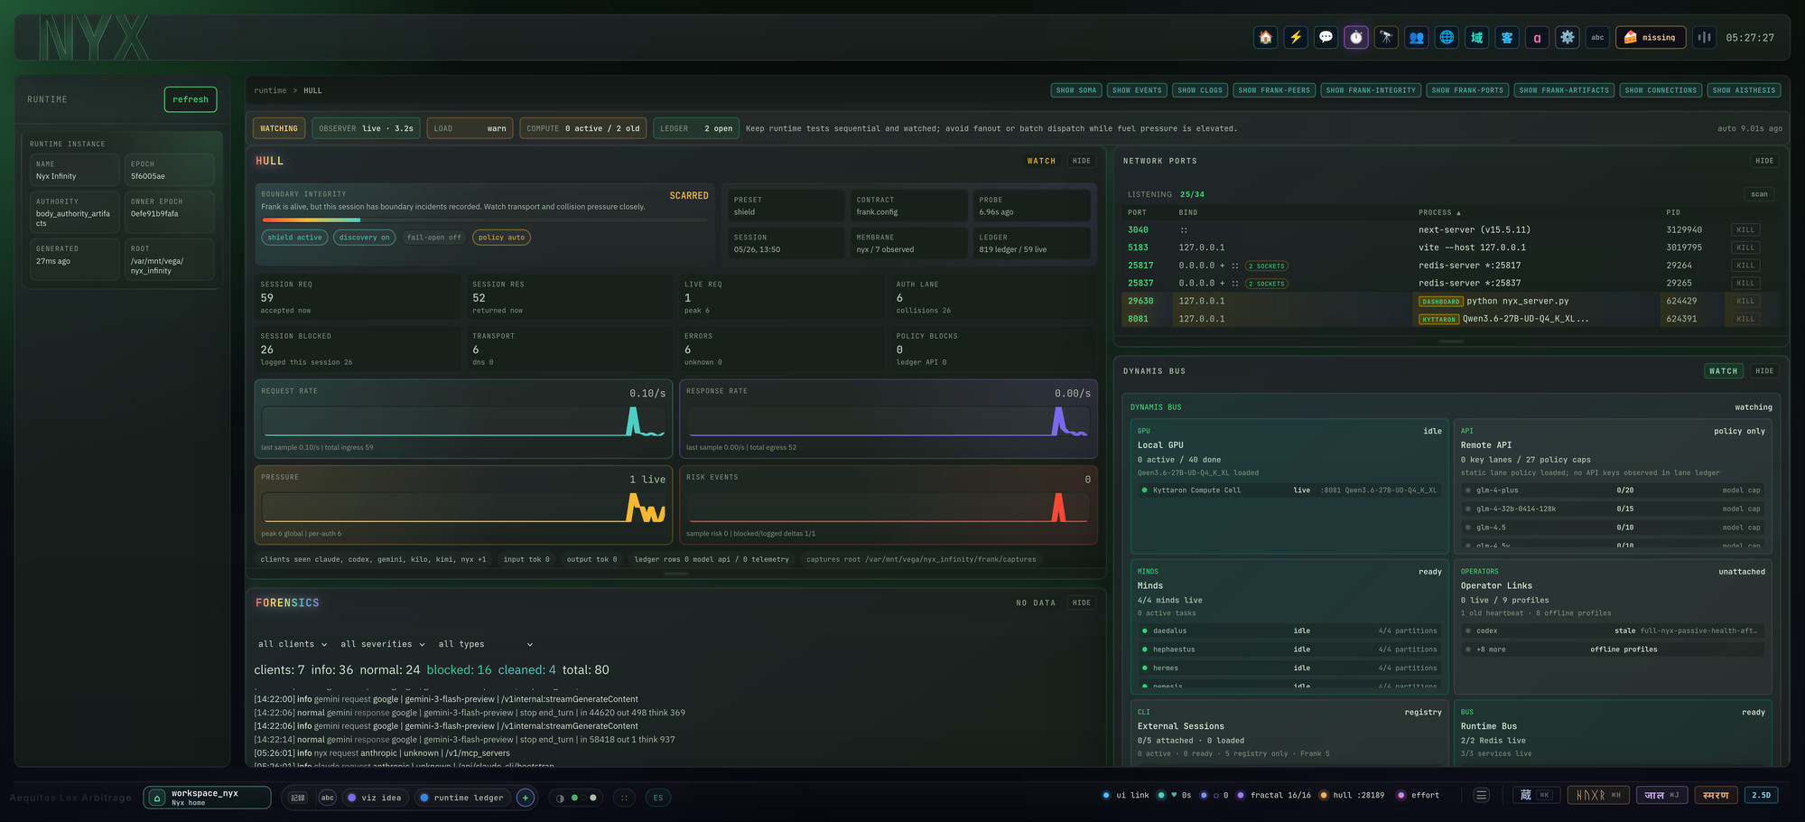Toggle the 2.5D view button

point(1762,795)
